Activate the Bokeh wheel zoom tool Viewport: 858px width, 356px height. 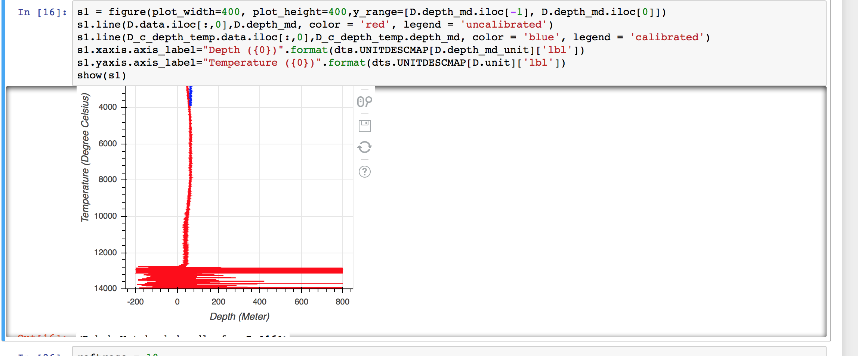point(364,102)
